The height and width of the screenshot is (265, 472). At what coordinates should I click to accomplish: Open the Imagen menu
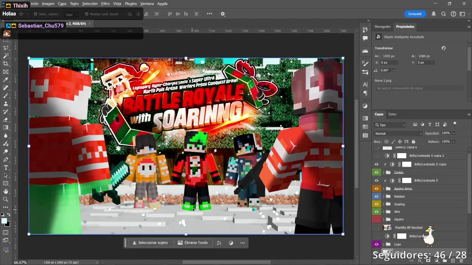point(48,4)
